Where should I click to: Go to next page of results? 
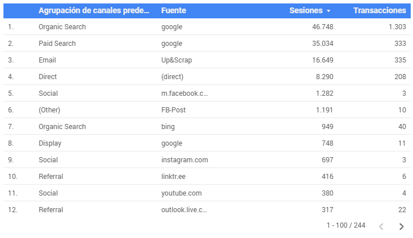pos(401,227)
